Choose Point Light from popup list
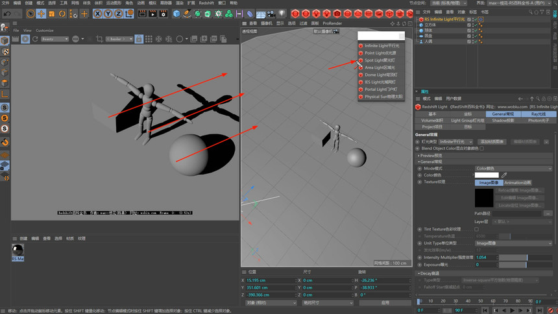Image resolution: width=558 pixels, height=314 pixels. pos(381,53)
